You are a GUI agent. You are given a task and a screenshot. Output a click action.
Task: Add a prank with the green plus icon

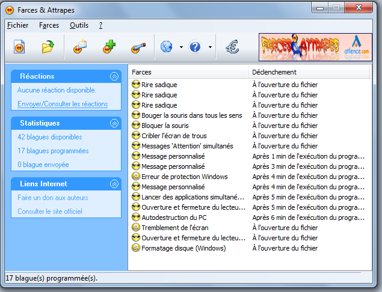point(109,46)
